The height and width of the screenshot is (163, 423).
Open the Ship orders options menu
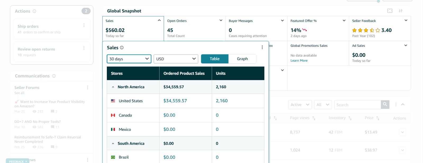click(x=84, y=25)
